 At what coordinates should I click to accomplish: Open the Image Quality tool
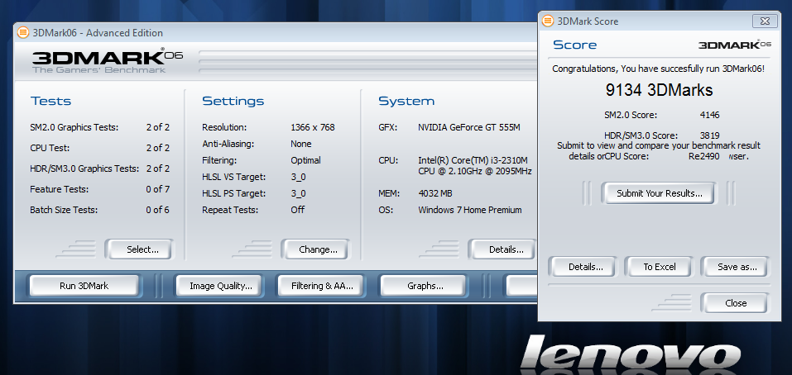click(218, 286)
